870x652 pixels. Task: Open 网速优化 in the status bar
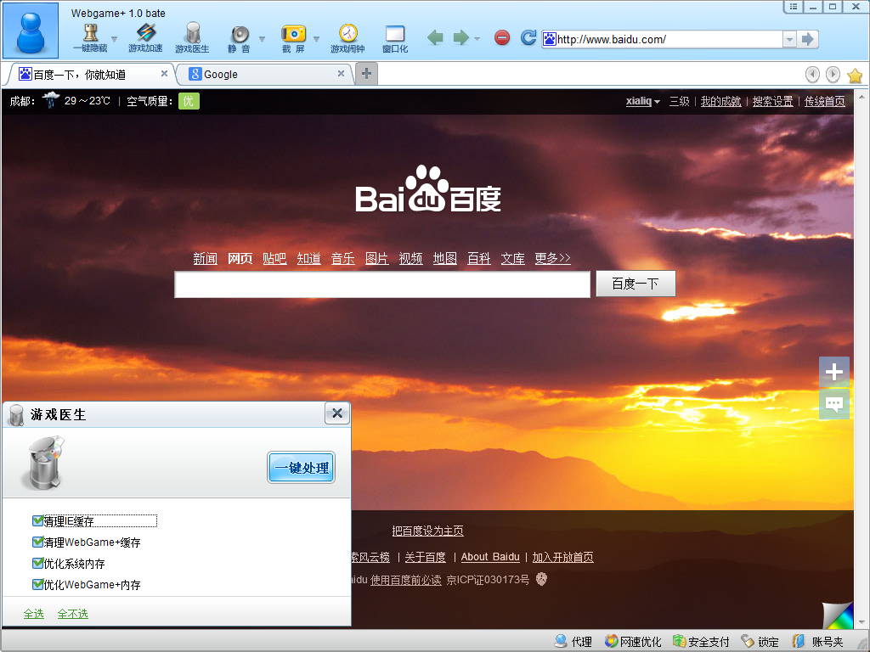click(633, 642)
